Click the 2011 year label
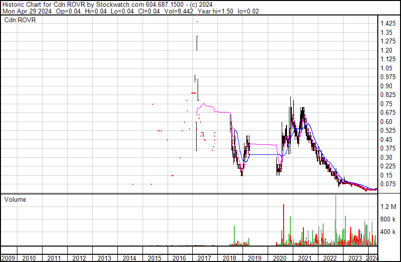Screen dimensions: 401x262 coord(54,258)
